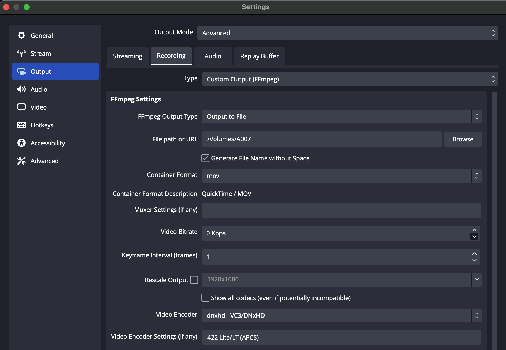Image resolution: width=506 pixels, height=350 pixels.
Task: Click the General gear icon
Action: click(x=22, y=35)
